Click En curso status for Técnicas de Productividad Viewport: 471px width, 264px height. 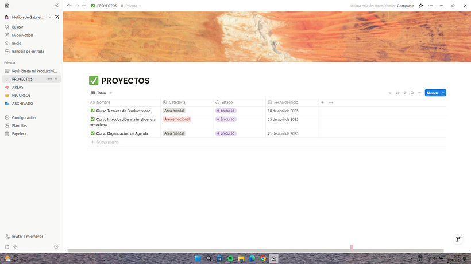coord(226,111)
